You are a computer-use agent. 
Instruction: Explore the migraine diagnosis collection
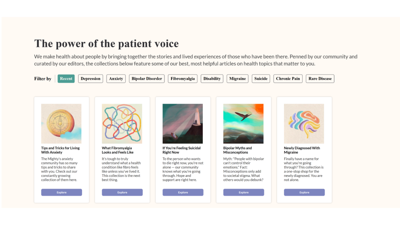tap(304, 192)
